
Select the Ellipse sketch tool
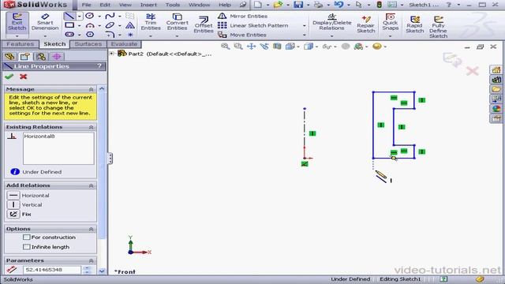110,25
